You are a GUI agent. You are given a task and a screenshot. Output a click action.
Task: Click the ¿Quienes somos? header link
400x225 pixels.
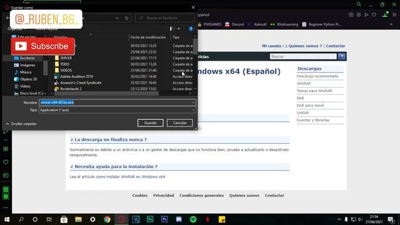click(x=304, y=46)
